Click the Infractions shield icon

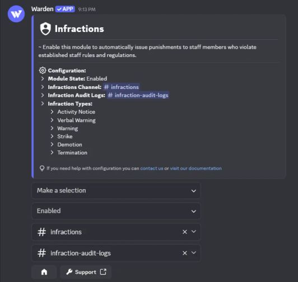point(45,29)
